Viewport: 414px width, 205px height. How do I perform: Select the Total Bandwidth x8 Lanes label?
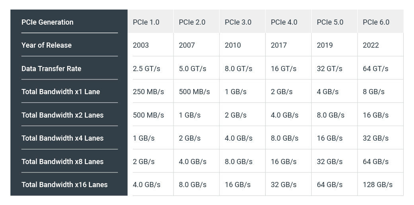62,162
